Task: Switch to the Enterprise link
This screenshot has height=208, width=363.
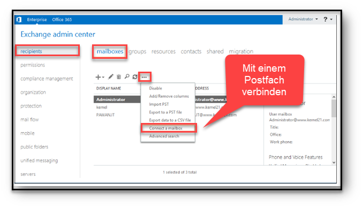Action: (x=37, y=20)
